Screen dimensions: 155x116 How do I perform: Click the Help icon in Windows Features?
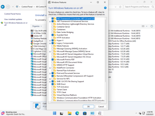105,8
